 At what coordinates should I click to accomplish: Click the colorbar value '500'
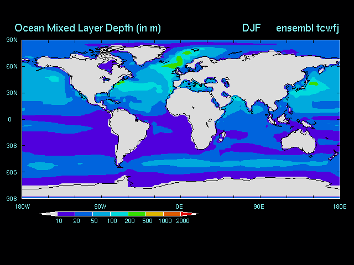(x=147, y=221)
